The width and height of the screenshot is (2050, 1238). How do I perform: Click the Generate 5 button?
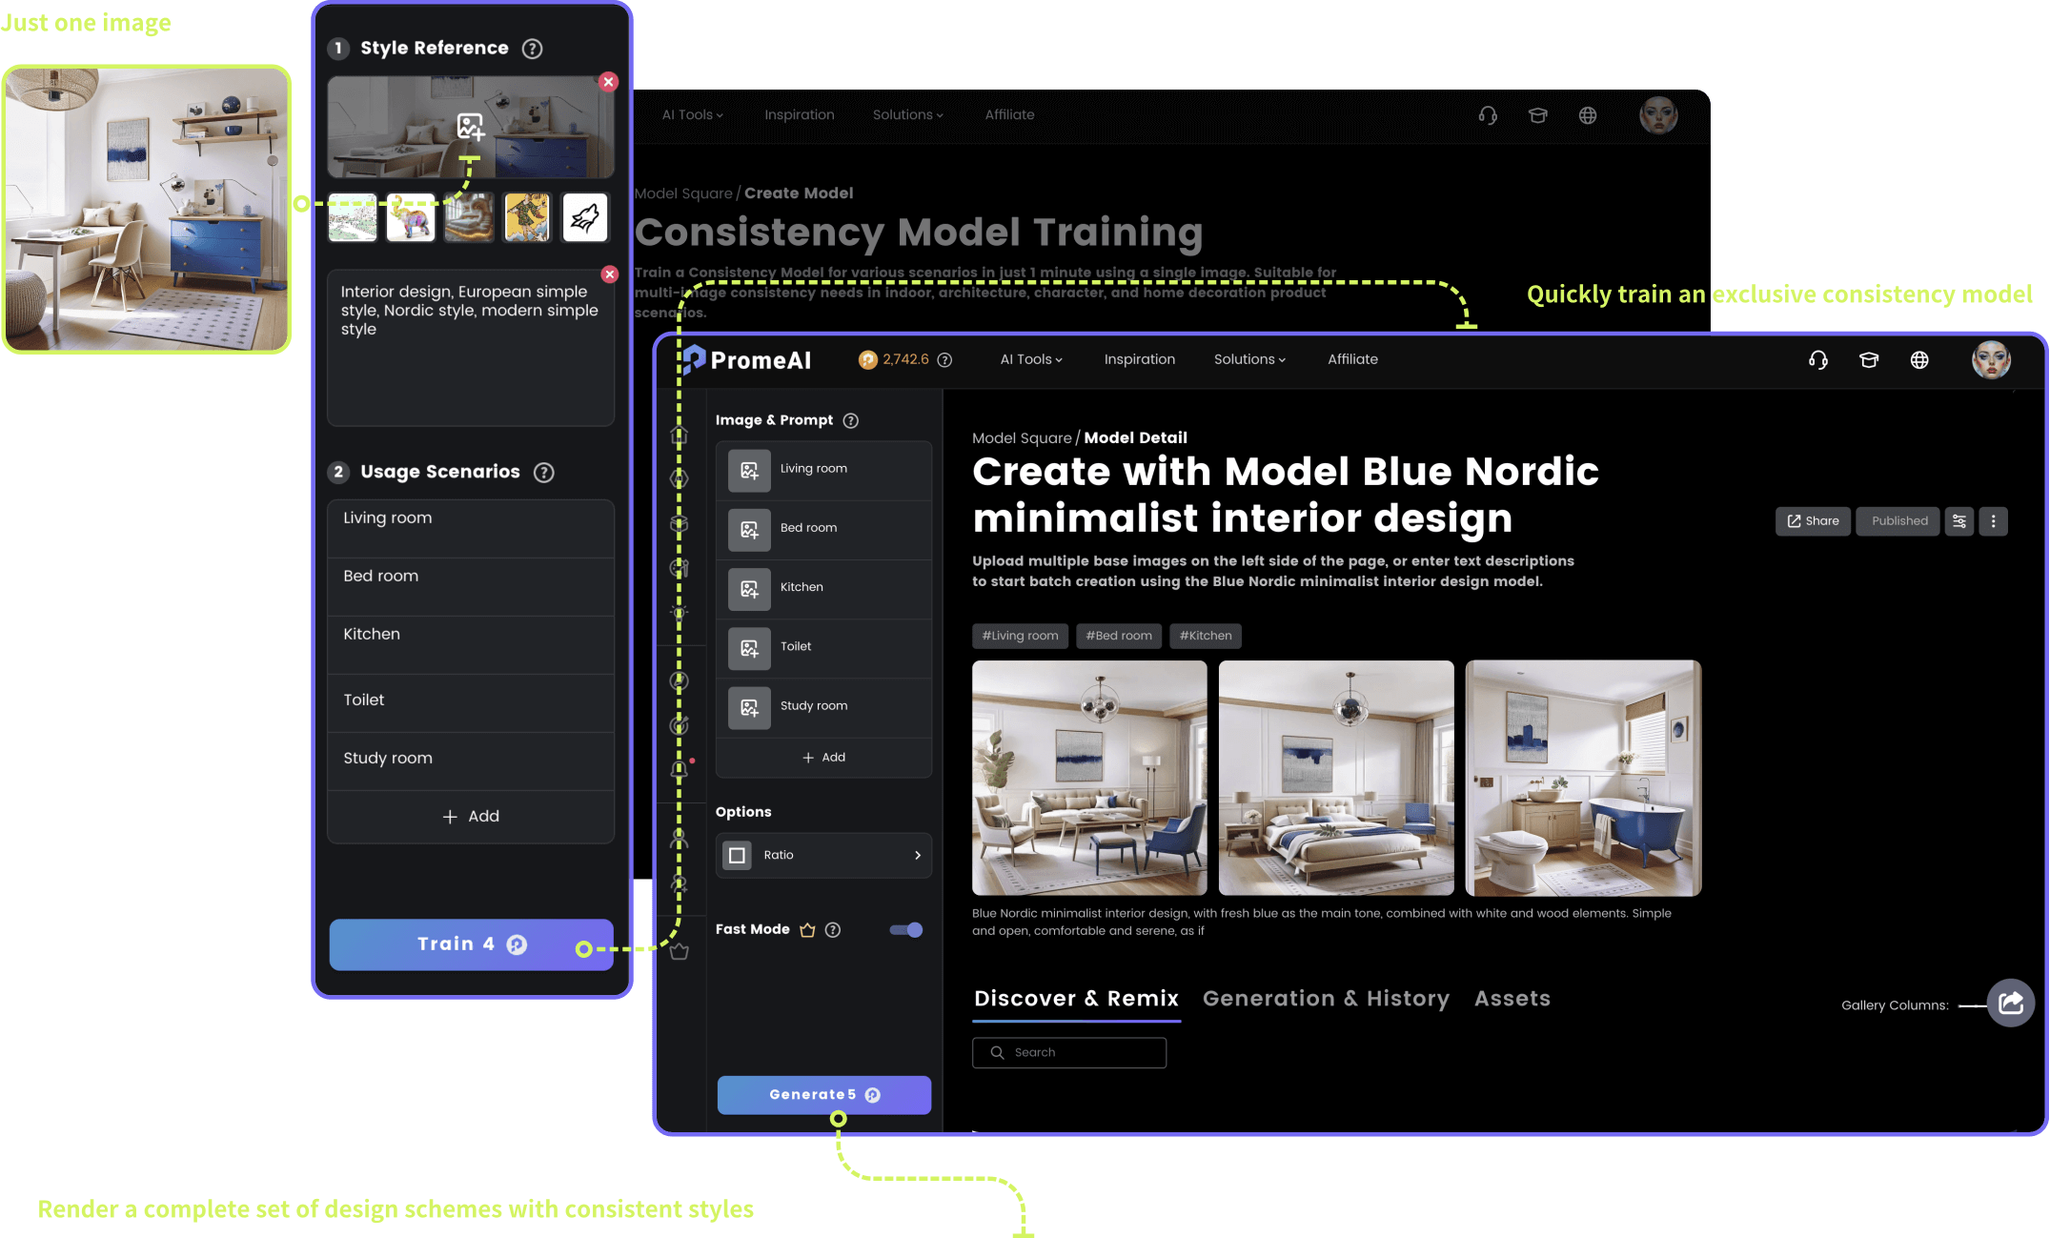click(823, 1095)
